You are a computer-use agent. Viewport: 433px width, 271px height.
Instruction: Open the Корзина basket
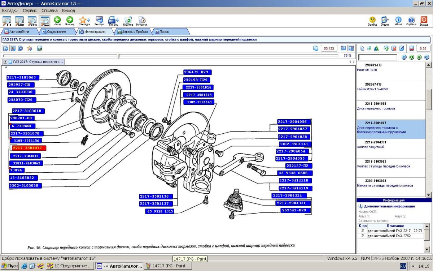pos(128,21)
